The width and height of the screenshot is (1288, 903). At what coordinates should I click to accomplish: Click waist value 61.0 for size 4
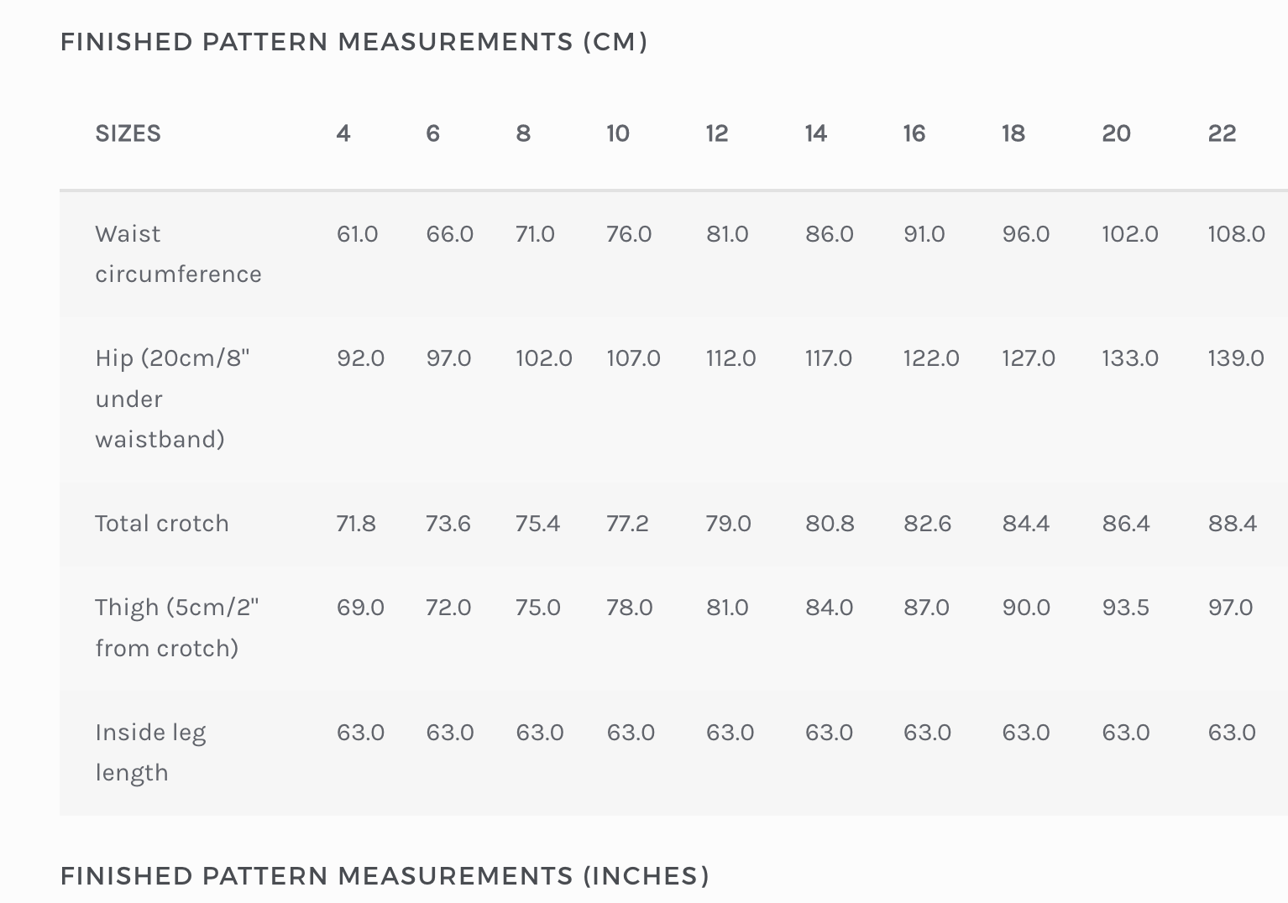[x=358, y=234]
